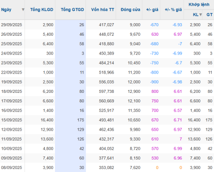Click the Ngày column header text
214x172 pixels.
coord(6,9)
